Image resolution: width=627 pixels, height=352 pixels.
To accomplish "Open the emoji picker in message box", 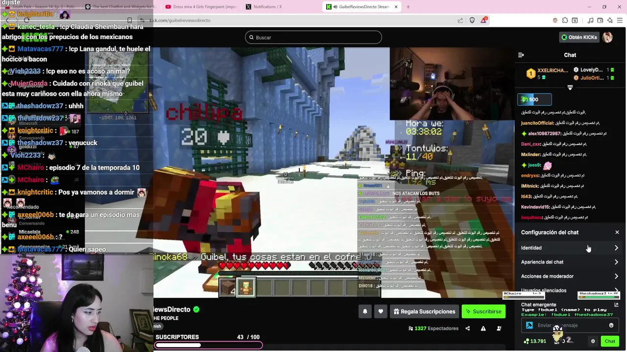I will click(x=611, y=325).
